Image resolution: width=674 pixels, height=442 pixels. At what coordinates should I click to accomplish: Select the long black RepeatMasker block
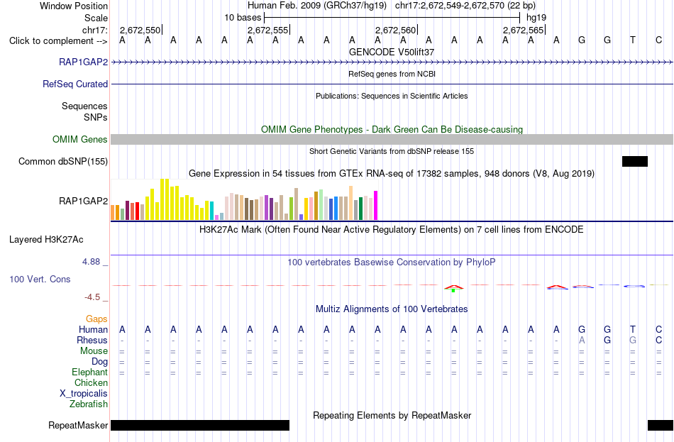tap(200, 425)
